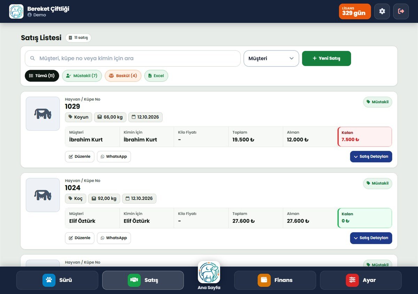Open the Müşteri filter dropdown

(x=271, y=59)
